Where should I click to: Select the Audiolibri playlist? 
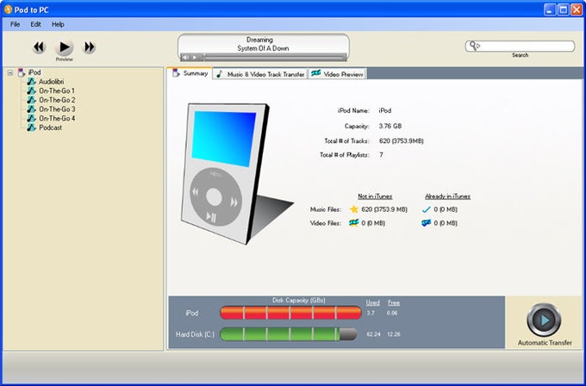(51, 82)
